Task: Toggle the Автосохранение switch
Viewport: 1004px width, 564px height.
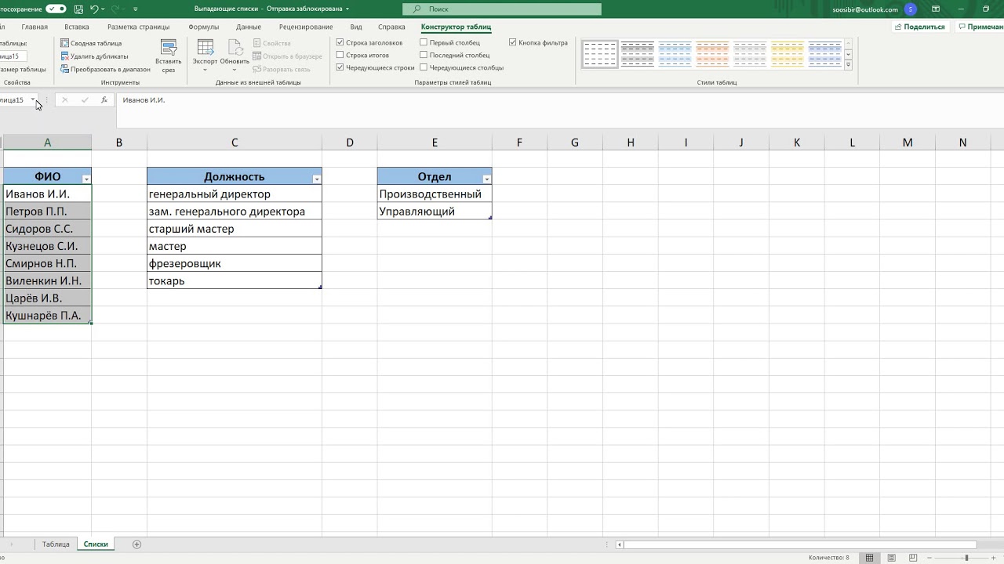Action: [56, 9]
